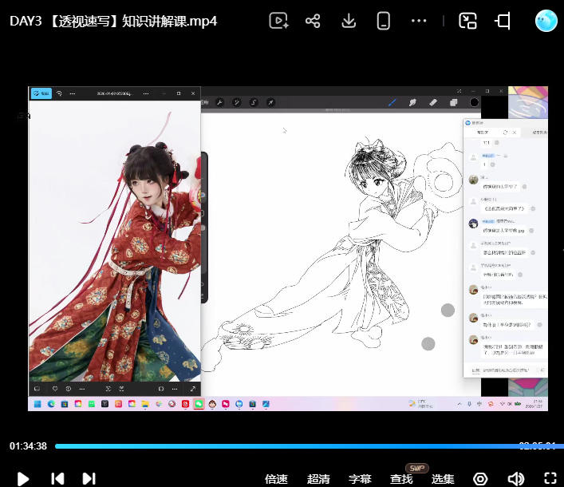Click the blue Edit button in photo viewer
Image resolution: width=564 pixels, height=487 pixels.
41,93
